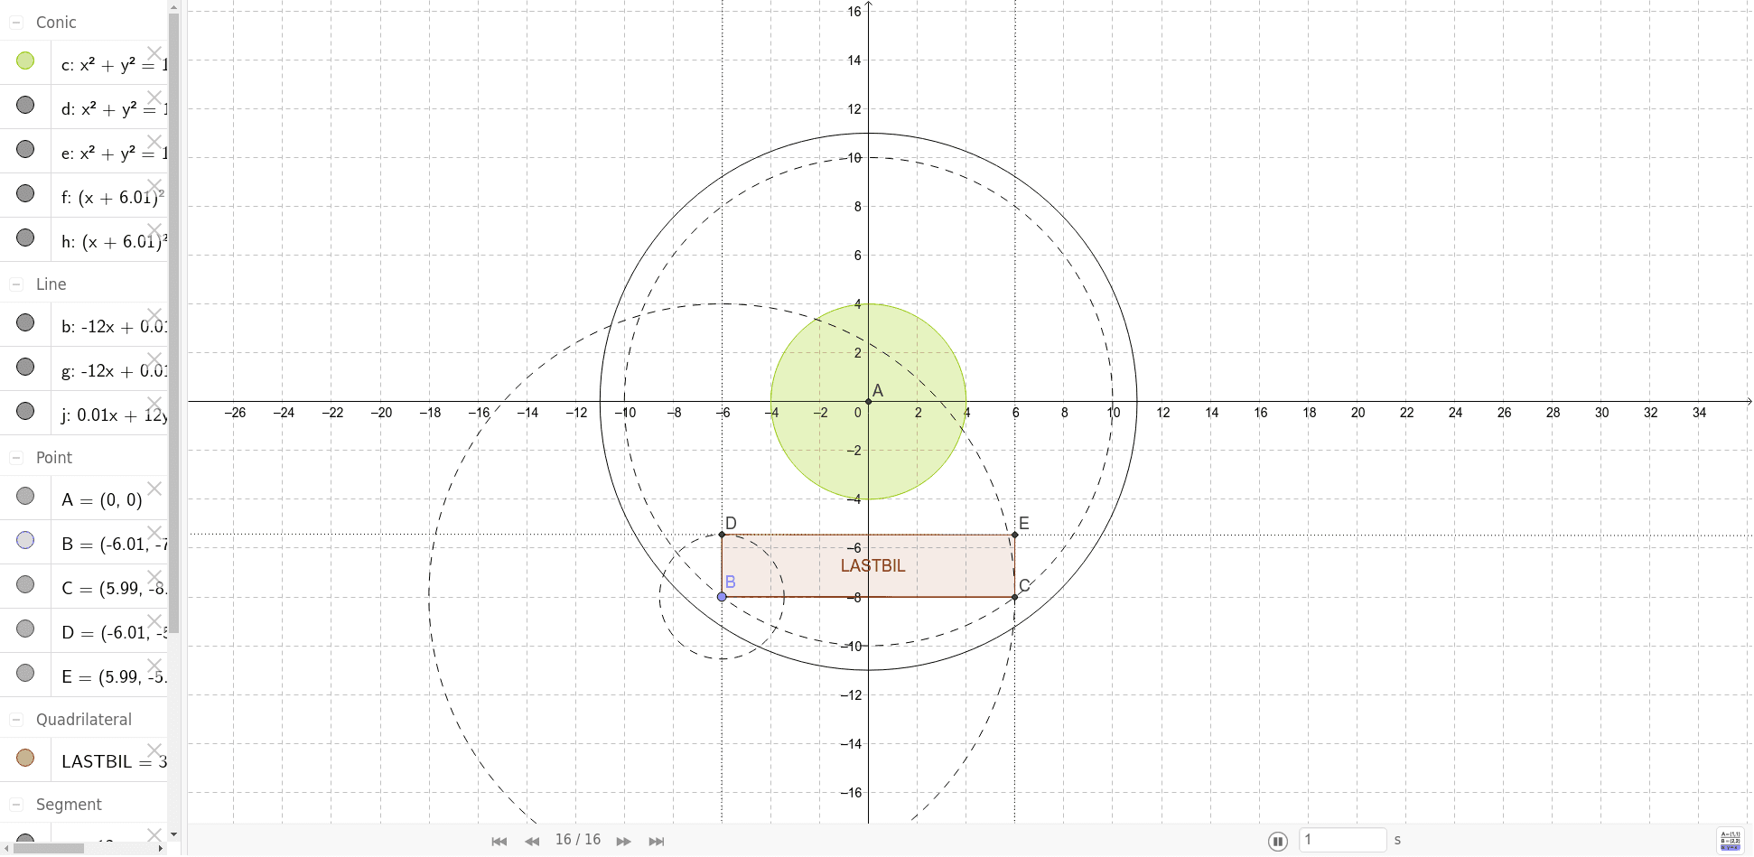Delete point E with its X icon
Viewport: 1754px width, 857px height.
coord(154,666)
